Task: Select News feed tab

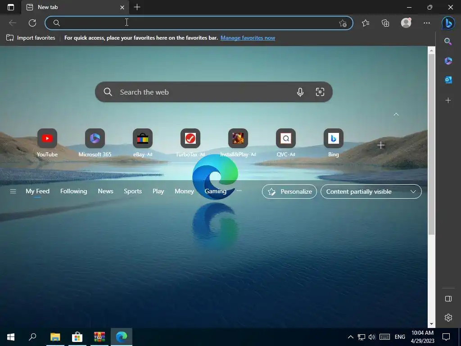Action: tap(105, 191)
